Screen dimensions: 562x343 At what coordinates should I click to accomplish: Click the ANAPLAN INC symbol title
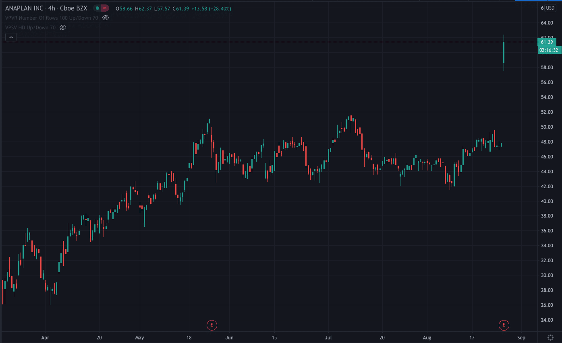(24, 8)
